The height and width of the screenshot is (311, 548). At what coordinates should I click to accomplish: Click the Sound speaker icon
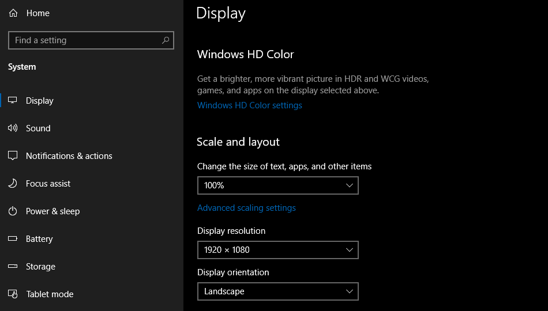13,128
